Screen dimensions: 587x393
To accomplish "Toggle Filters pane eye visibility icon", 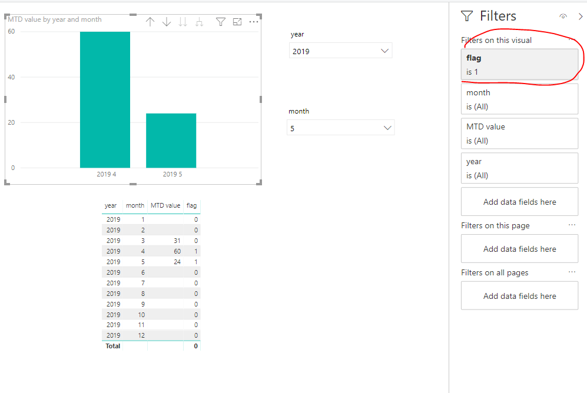I will (563, 16).
